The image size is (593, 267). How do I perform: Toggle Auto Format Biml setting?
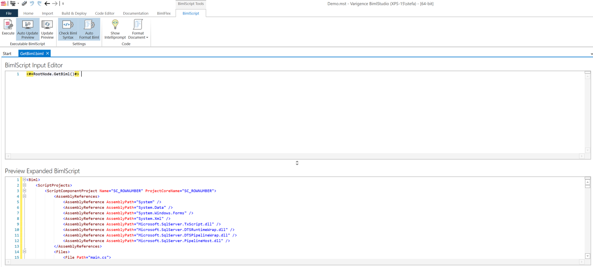click(x=89, y=29)
